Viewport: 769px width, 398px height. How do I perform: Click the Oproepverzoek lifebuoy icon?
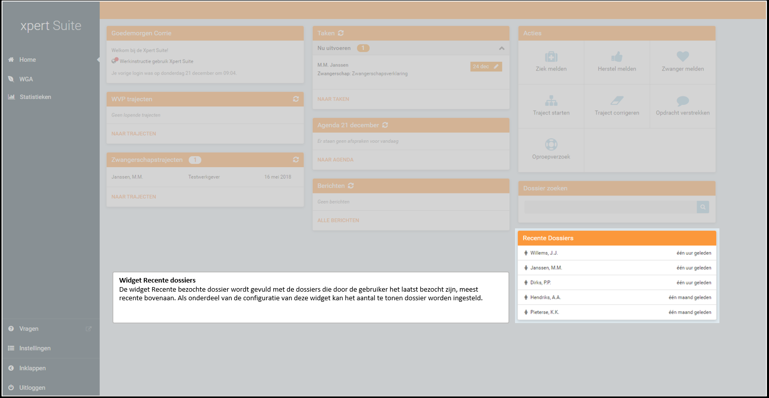click(551, 145)
